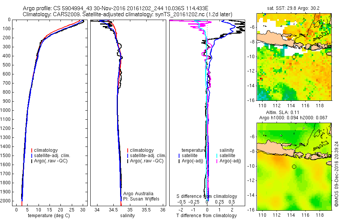Screen dimensions: 340x219
Task: Click 'temperature' heading in difference panel legend
Action: coord(193,150)
